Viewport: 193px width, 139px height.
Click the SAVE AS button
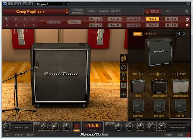(103, 12)
